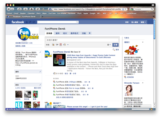
Task: Open the 帳號 account dropdown
Action: 143,22
